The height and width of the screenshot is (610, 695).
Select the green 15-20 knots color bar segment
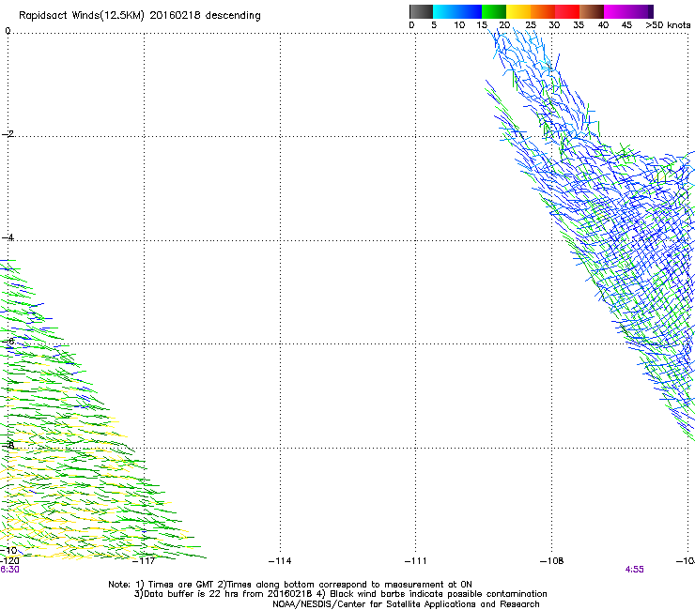click(x=494, y=11)
